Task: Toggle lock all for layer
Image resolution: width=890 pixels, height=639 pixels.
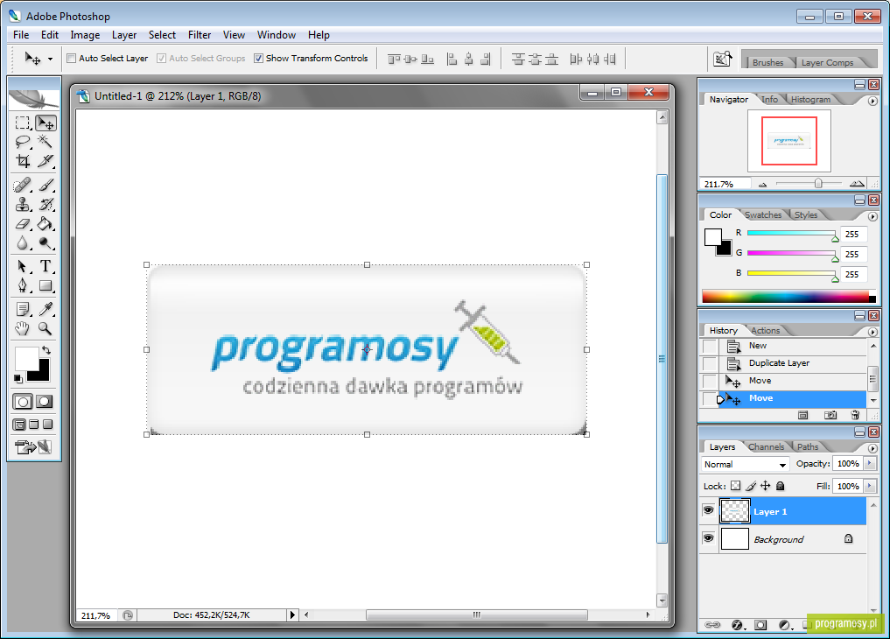Action: 781,486
